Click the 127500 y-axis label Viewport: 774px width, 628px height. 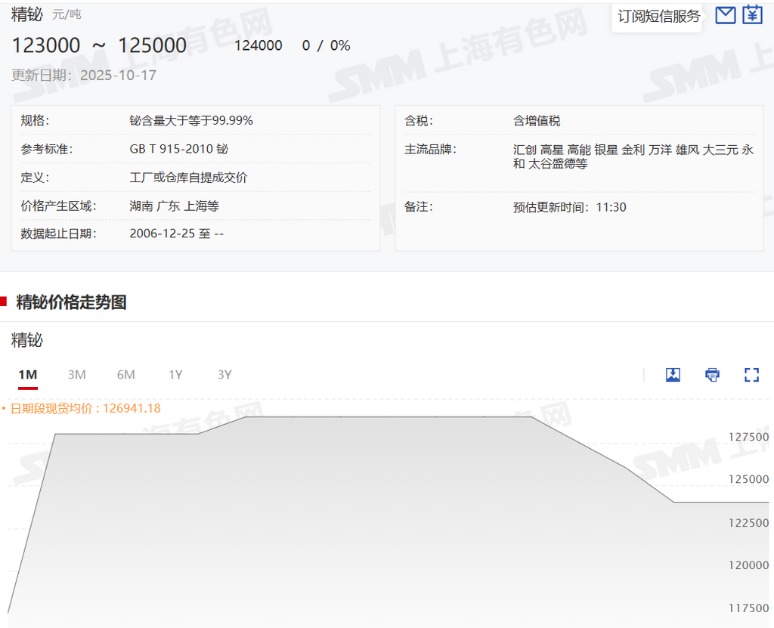748,437
